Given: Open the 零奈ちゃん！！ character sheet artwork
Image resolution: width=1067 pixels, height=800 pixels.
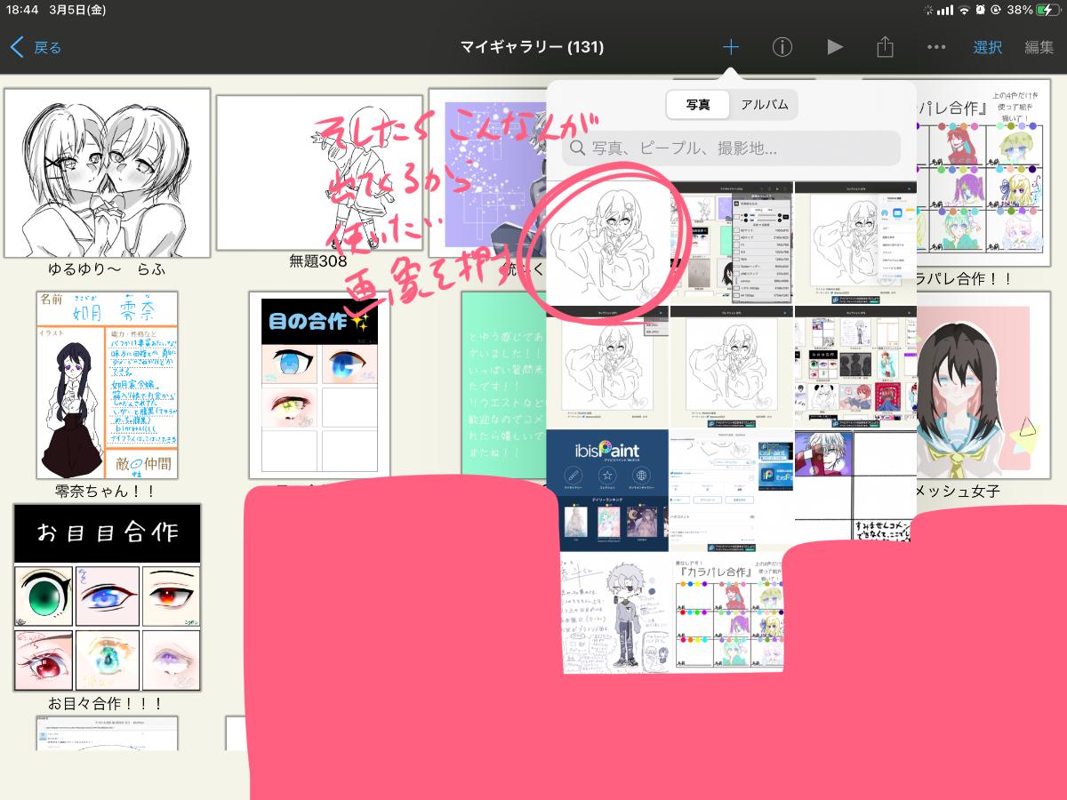Looking at the screenshot, I should [107, 385].
